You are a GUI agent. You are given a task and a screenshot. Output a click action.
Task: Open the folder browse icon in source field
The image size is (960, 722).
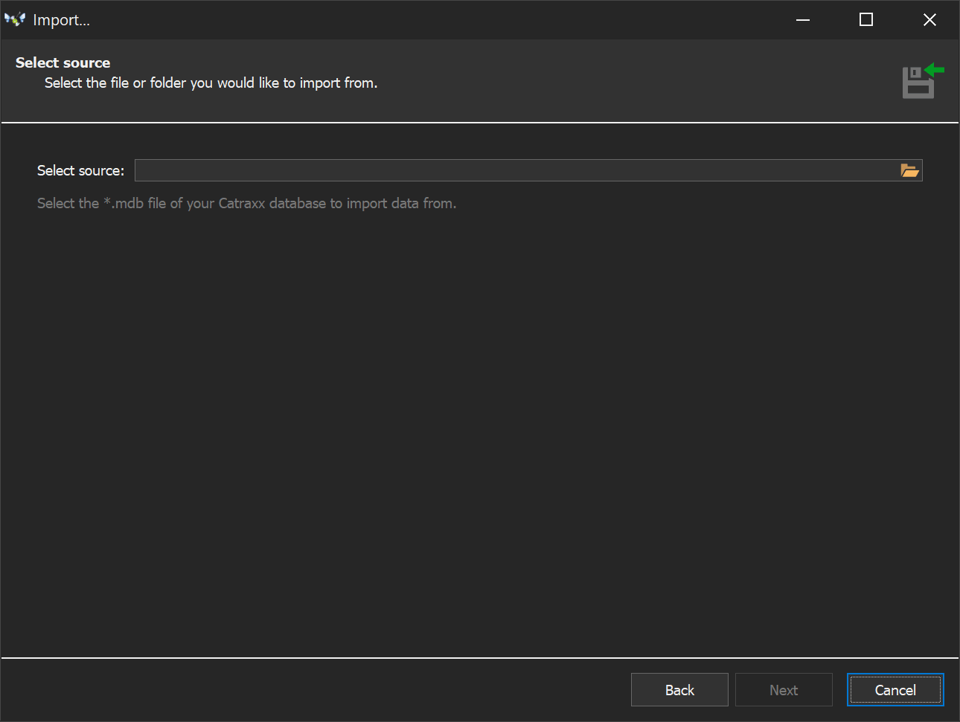click(x=909, y=170)
